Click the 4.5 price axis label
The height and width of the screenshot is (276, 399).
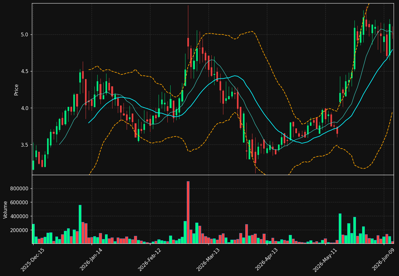[x=24, y=71]
